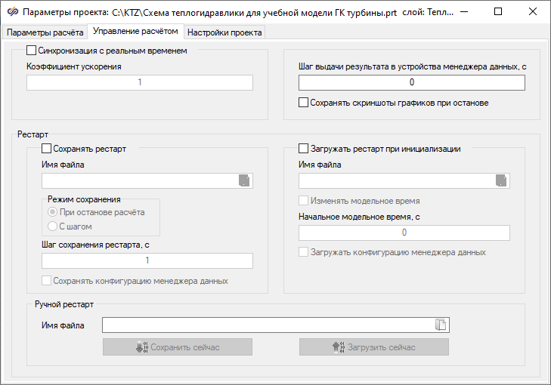Open the Настройки проекта tab
This screenshot has height=385, width=551.
224,32
